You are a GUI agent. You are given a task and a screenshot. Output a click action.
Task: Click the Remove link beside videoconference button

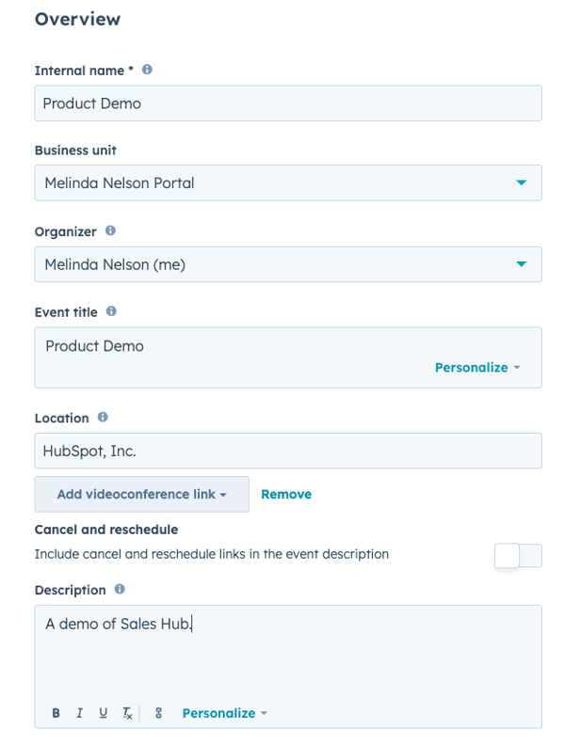click(x=286, y=495)
